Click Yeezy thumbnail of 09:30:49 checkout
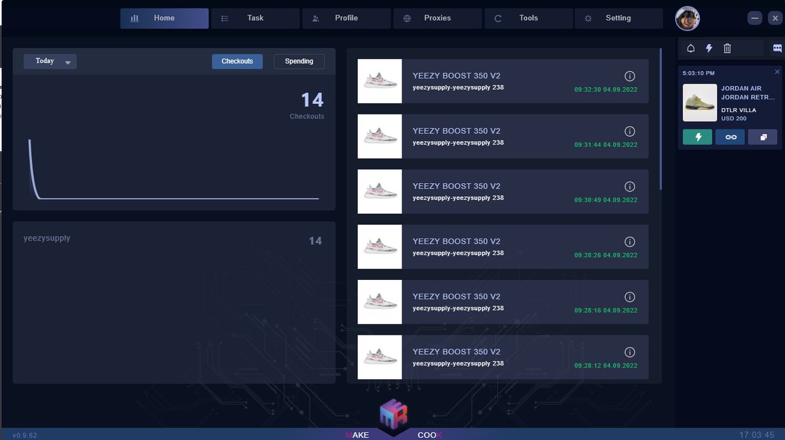785x440 pixels. pos(379,191)
